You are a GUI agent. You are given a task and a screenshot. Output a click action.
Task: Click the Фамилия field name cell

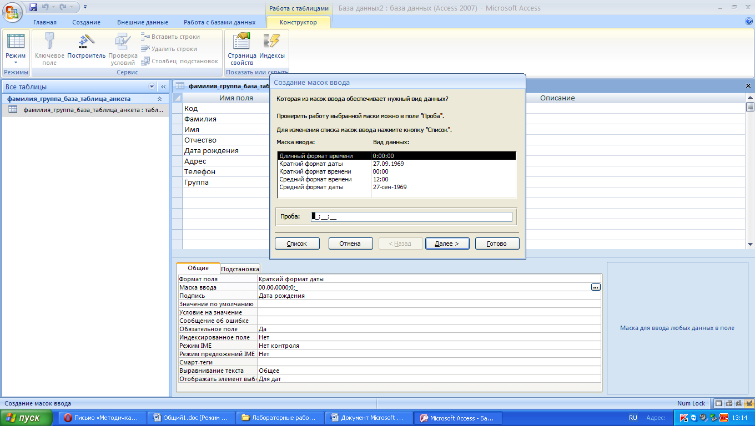click(x=226, y=119)
